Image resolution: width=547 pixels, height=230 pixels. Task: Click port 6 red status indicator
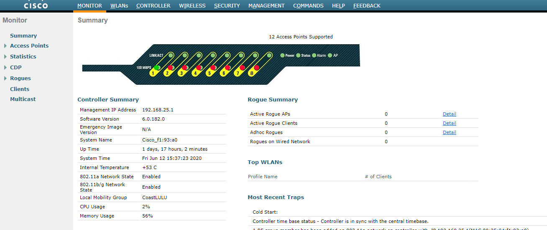tap(227, 68)
